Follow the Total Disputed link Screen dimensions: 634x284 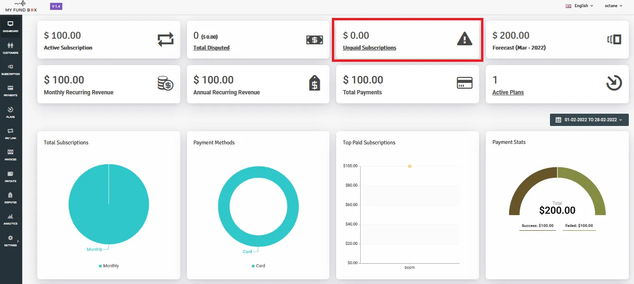(211, 48)
